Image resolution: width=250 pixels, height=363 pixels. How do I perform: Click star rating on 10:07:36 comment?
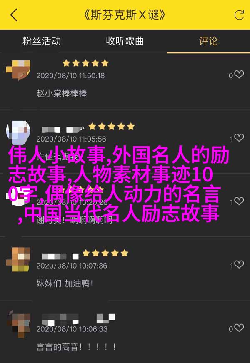point(105,253)
